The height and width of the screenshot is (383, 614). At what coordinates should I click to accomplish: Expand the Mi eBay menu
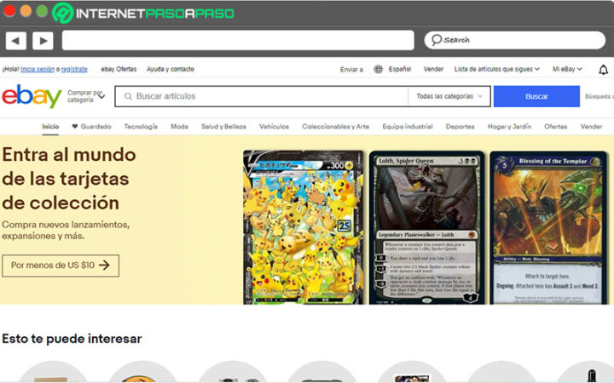[x=568, y=70]
